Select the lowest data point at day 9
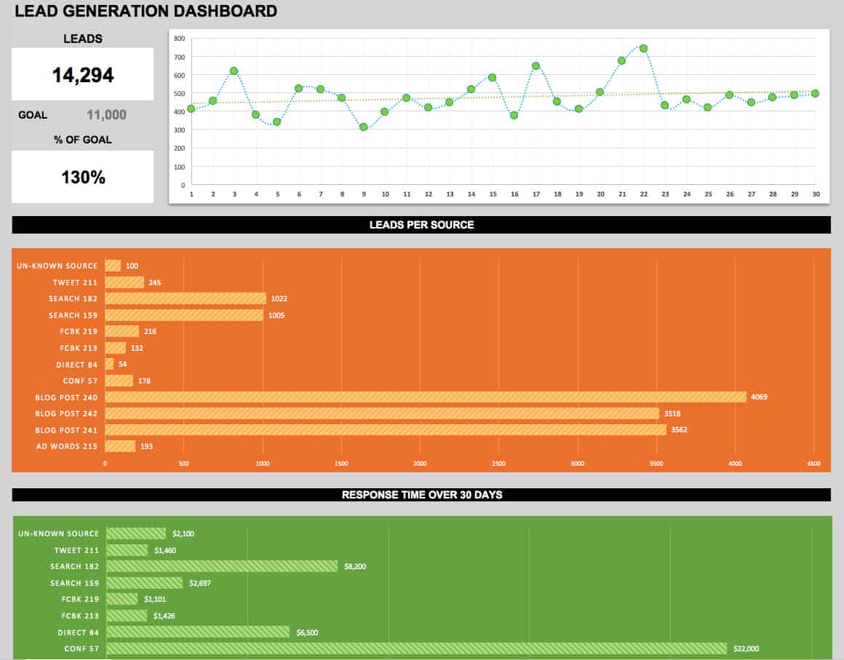Image resolution: width=844 pixels, height=660 pixels. pyautogui.click(x=363, y=127)
